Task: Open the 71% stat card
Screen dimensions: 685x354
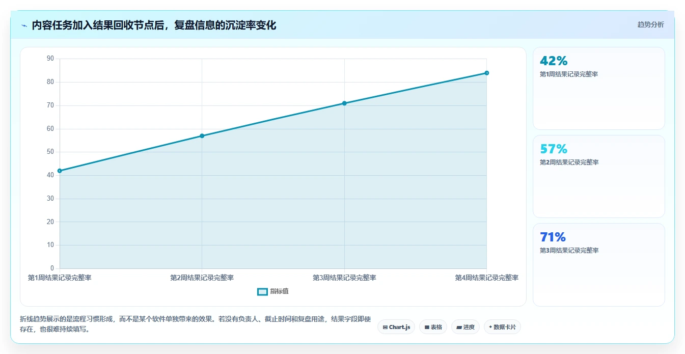Action: click(x=598, y=265)
